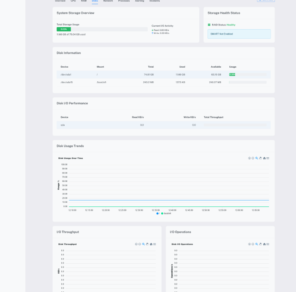Image resolution: width=296 pixels, height=292 pixels.
Task: Click the button at the top right corner
Action: tap(266, 1)
